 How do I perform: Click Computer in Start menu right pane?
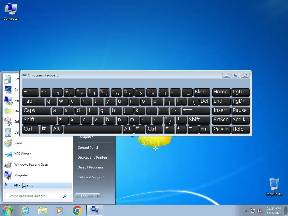(x=85, y=137)
